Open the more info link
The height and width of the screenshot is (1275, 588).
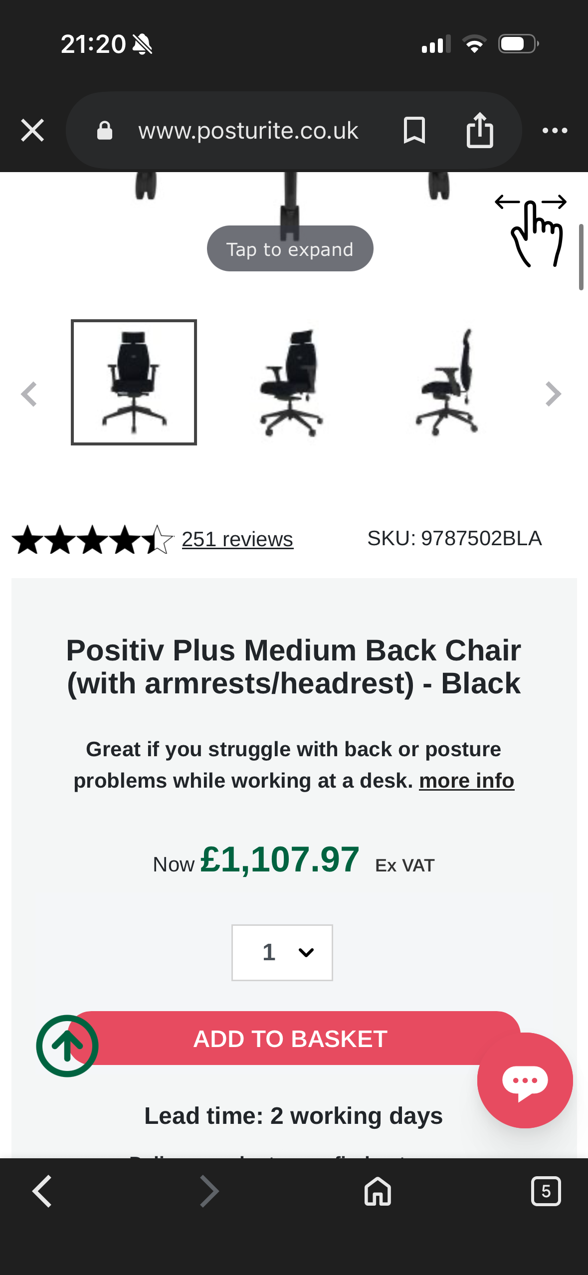point(466,781)
